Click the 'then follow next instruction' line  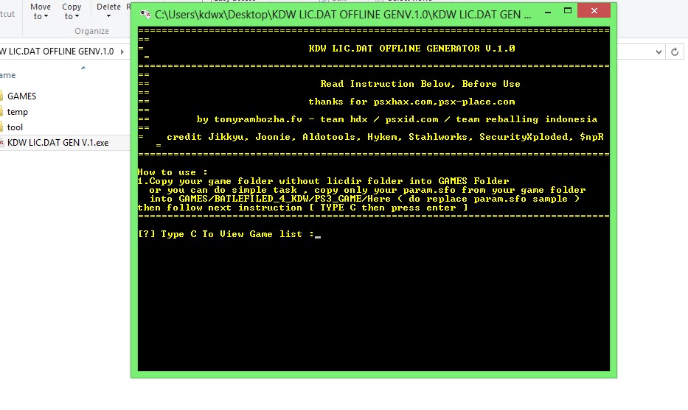[303, 208]
